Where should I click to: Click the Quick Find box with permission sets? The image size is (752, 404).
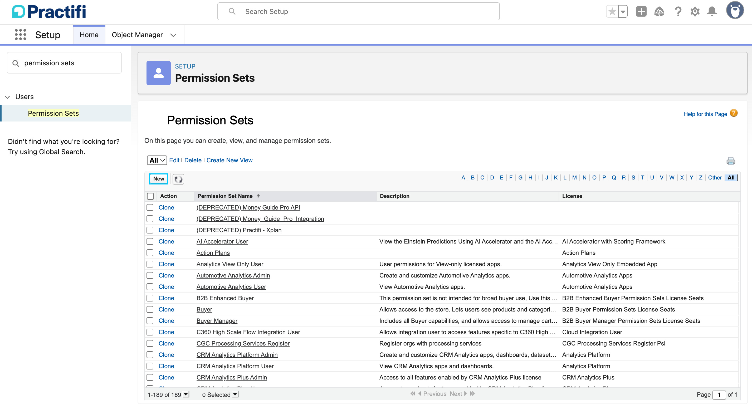point(64,63)
